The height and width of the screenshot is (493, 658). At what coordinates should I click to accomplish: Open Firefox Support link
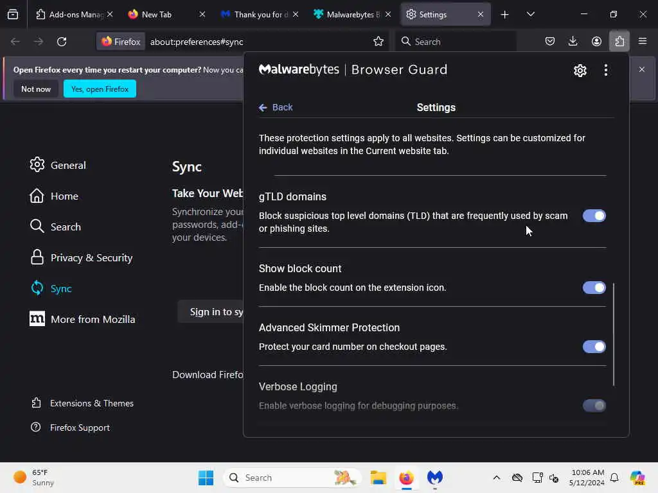pyautogui.click(x=70, y=428)
